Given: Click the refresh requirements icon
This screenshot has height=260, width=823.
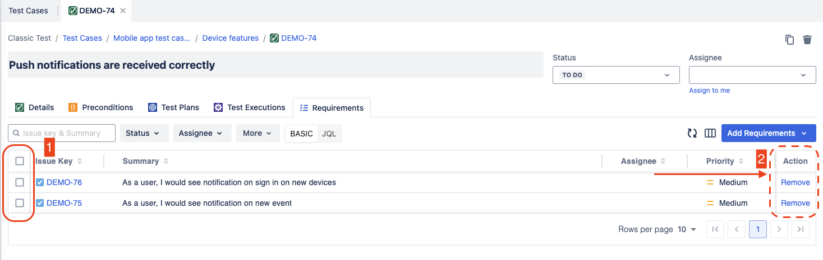Looking at the screenshot, I should click(x=692, y=133).
